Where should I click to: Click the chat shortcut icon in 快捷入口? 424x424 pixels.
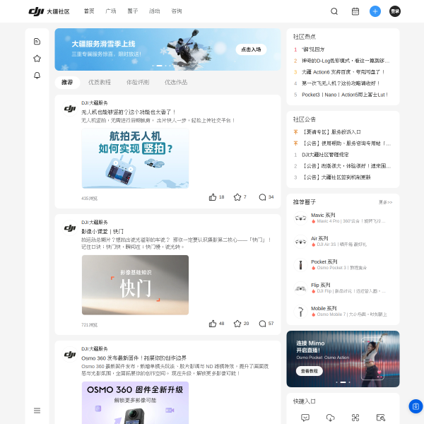pos(305,418)
